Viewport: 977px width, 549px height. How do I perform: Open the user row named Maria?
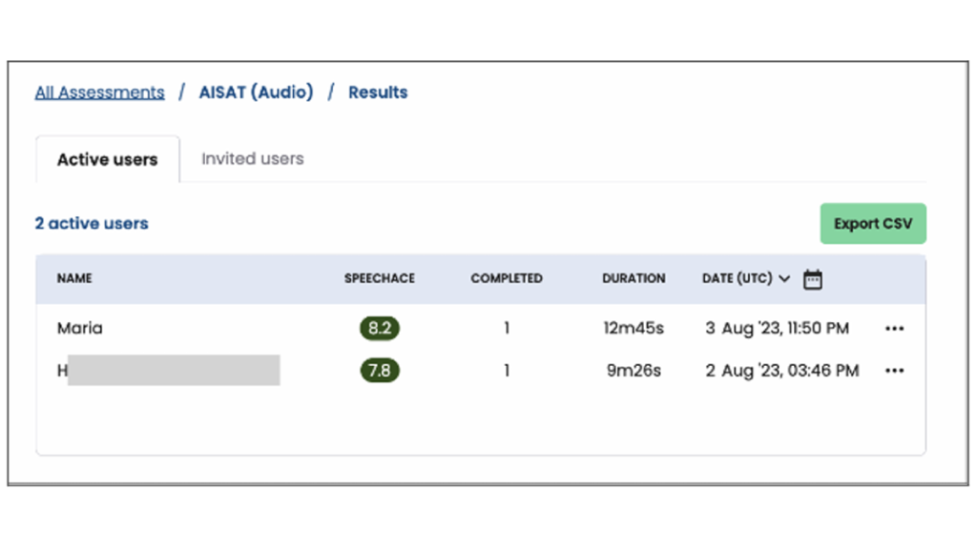pos(80,329)
